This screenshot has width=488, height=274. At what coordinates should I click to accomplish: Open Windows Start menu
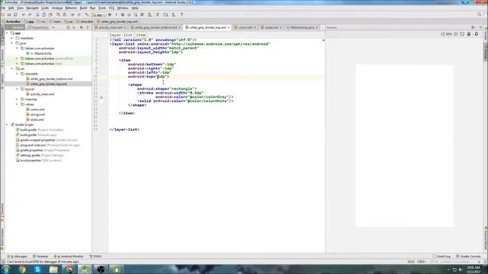pyautogui.click(x=6, y=269)
